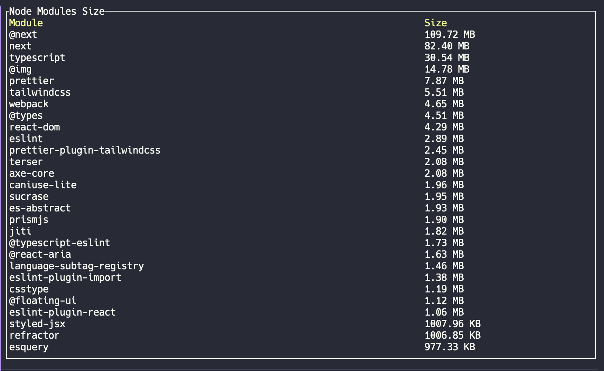The height and width of the screenshot is (371, 604).
Task: Click the 1.82 MB size value
Action: click(444, 231)
